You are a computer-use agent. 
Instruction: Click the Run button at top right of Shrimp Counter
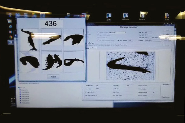coord(167,30)
